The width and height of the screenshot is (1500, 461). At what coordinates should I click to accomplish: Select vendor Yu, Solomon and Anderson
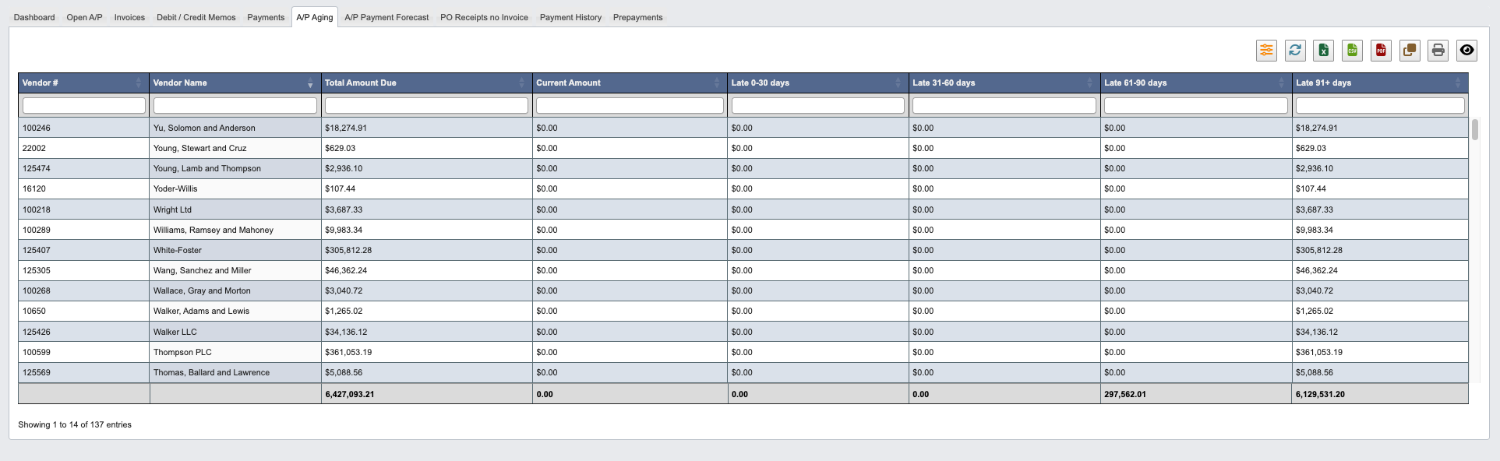(x=204, y=128)
